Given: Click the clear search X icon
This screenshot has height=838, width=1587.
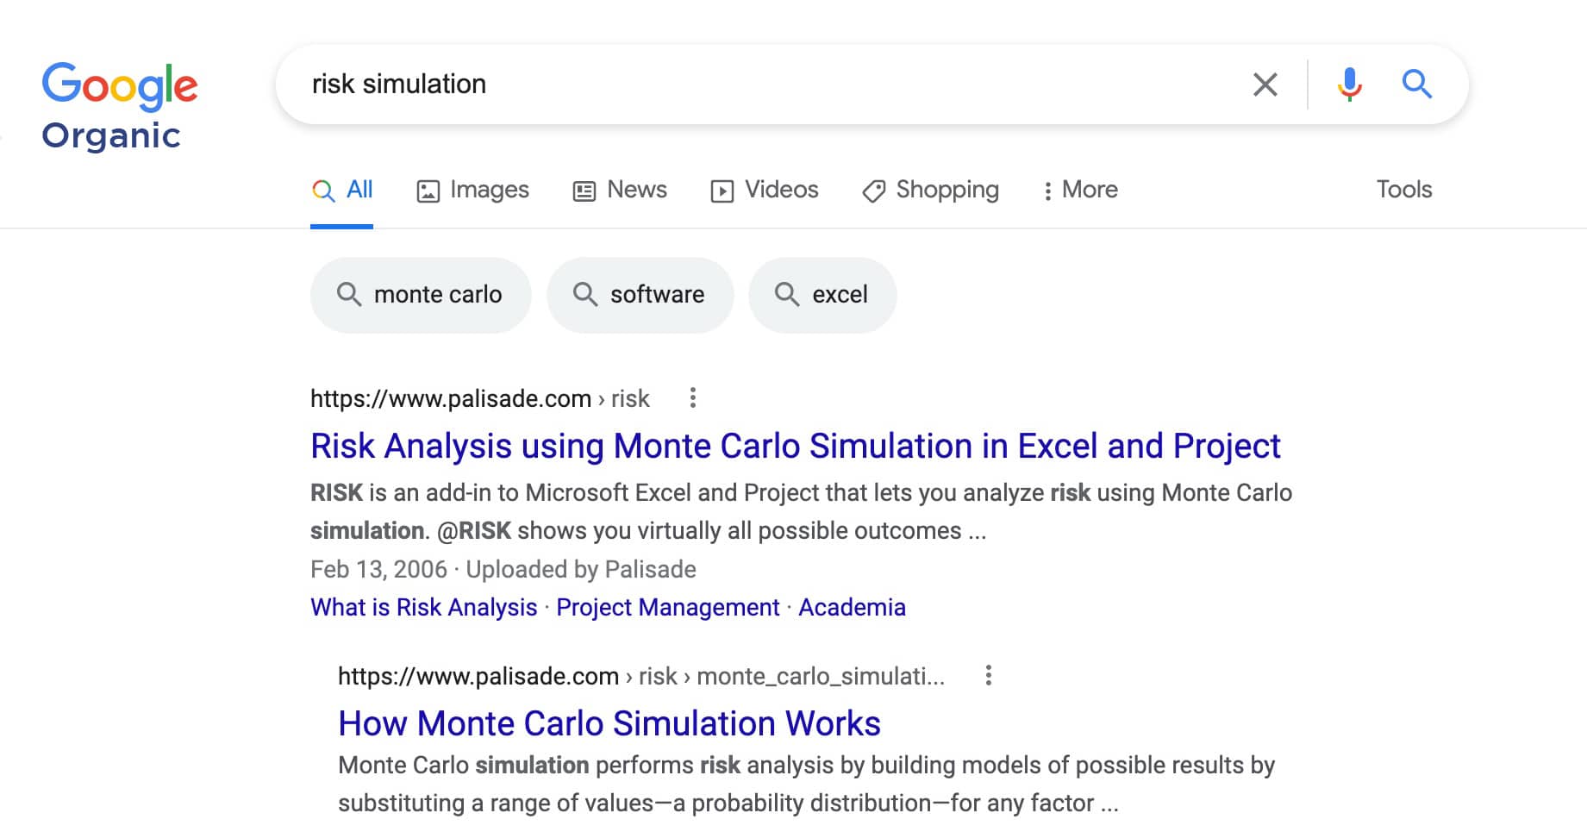Looking at the screenshot, I should click(x=1265, y=84).
